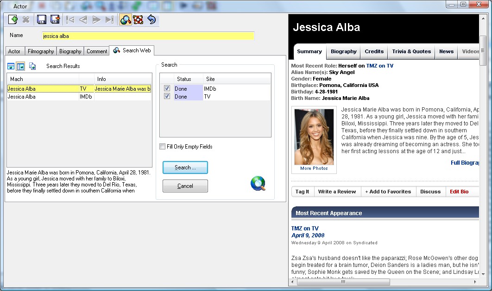Screen dimensions: 492x291
Task: Click the browser scroll up arrow
Action: (x=483, y=19)
